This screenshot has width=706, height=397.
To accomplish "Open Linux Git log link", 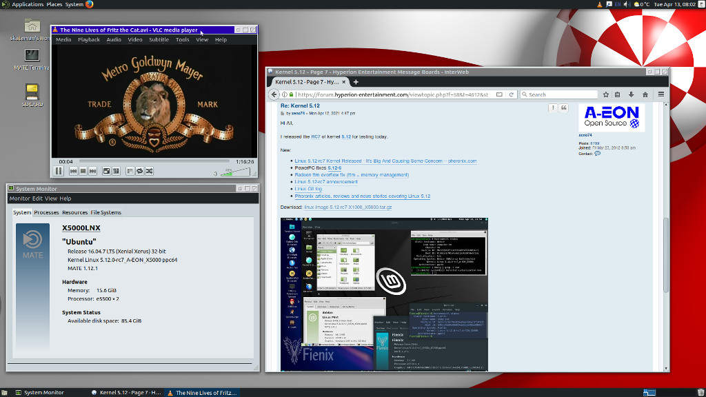I will point(308,189).
